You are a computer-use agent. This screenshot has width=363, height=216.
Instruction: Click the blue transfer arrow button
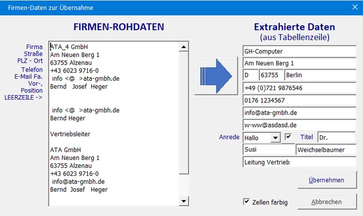[216, 76]
